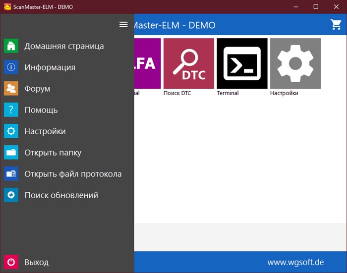The image size is (347, 273).
Task: Click the blue info circle icon
Action: (x=11, y=67)
